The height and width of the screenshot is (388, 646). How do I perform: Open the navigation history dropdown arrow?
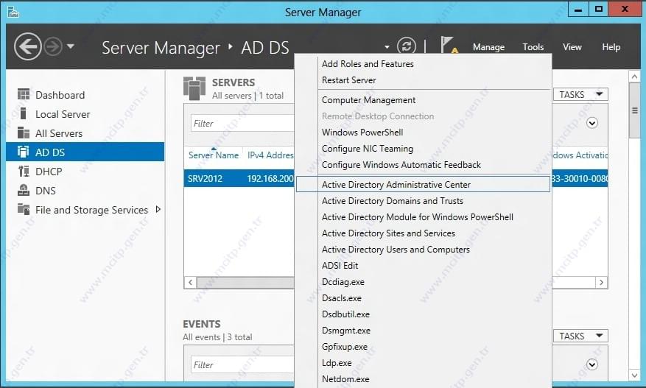[x=71, y=46]
